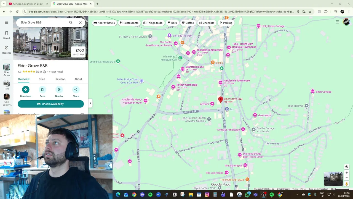
Task: Click rating info icon beside 134 reviews
Action: (44, 72)
